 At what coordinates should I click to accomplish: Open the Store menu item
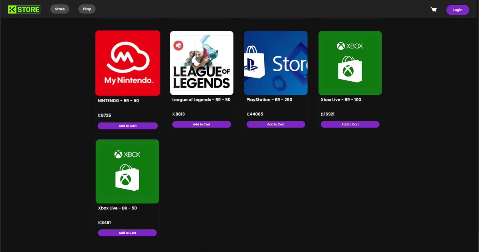tap(60, 9)
